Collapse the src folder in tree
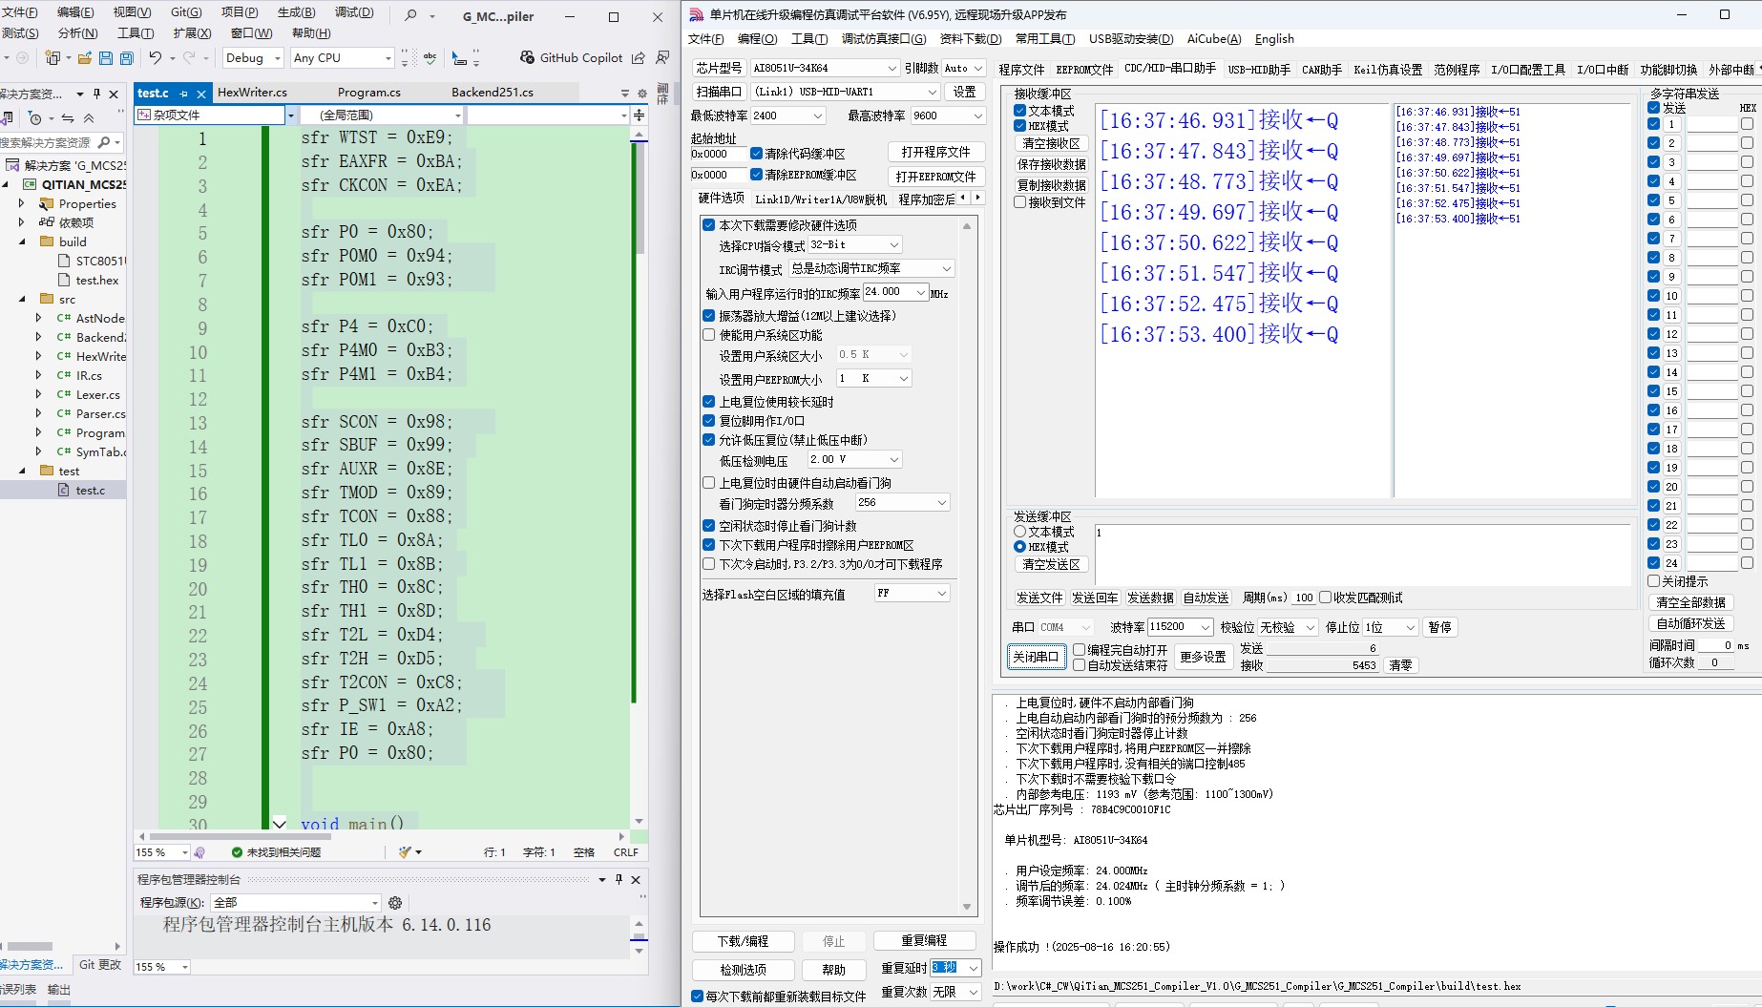 tap(22, 299)
